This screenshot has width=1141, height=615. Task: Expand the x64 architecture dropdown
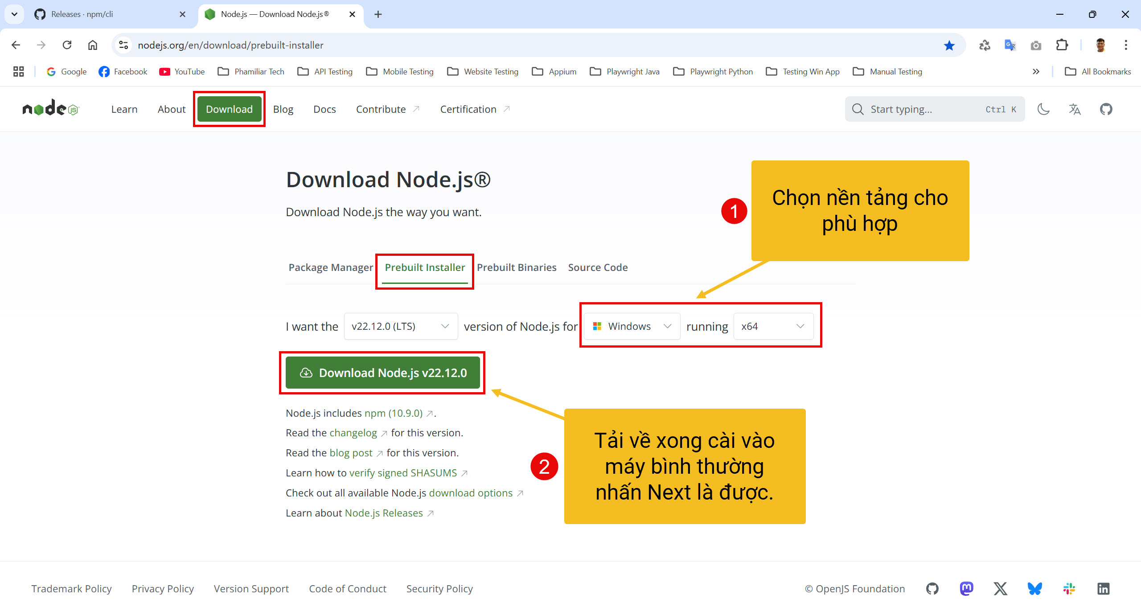(773, 326)
